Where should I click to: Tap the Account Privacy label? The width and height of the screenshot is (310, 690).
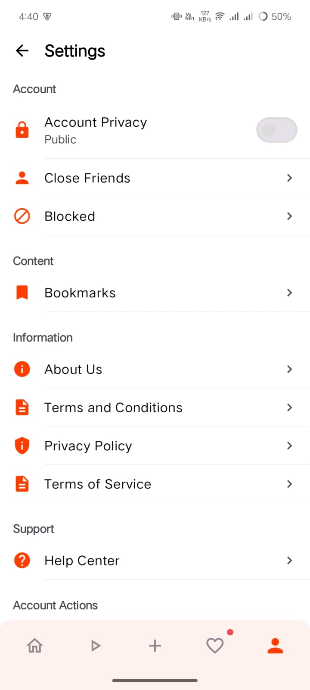pyautogui.click(x=96, y=122)
